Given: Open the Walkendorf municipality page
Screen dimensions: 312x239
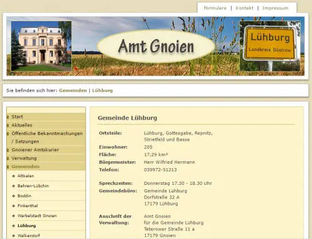Looking at the screenshot, I should 29,236.
